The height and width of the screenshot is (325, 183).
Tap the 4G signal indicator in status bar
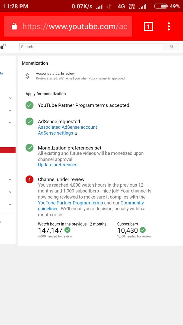pyautogui.click(x=121, y=6)
